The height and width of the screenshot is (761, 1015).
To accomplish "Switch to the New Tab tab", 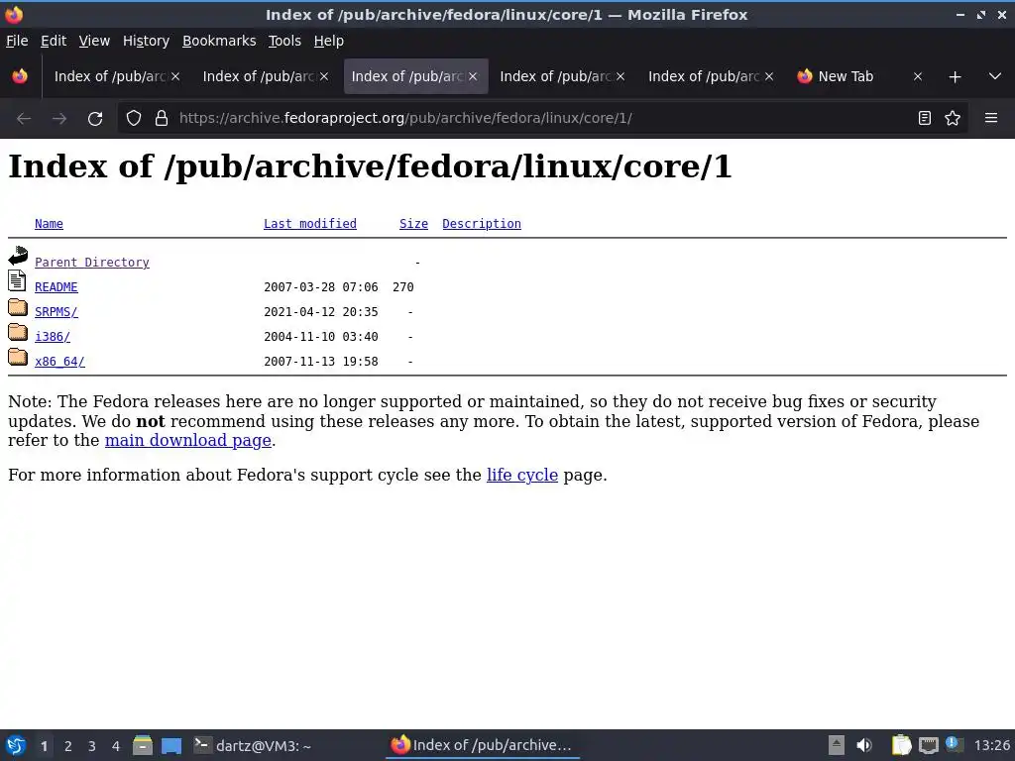I will (x=846, y=76).
